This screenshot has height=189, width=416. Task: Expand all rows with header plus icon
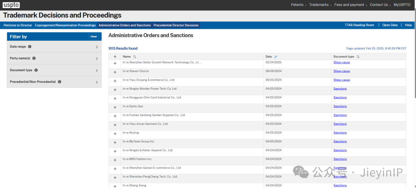tap(115, 57)
